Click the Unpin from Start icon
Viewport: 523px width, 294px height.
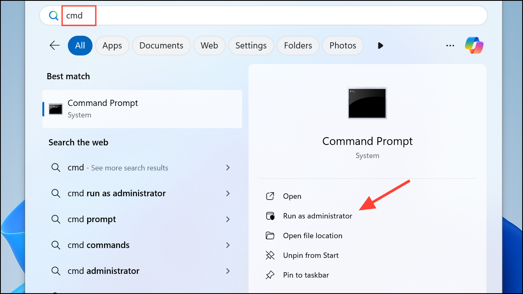coord(270,255)
